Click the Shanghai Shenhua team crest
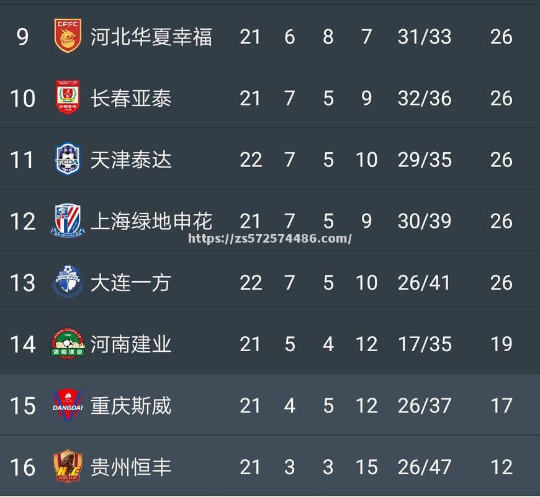Viewport: 540px width, 497px height. coord(68,220)
